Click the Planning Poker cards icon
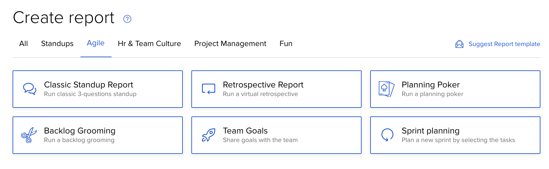The image size is (549, 169). pyautogui.click(x=387, y=89)
